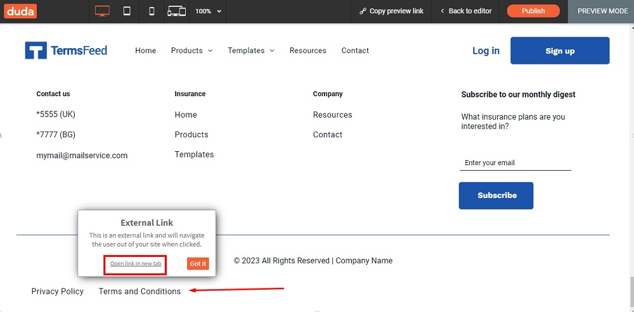Click the *5555 (UK) phone number
Viewport: 634px width, 312px height.
point(56,114)
